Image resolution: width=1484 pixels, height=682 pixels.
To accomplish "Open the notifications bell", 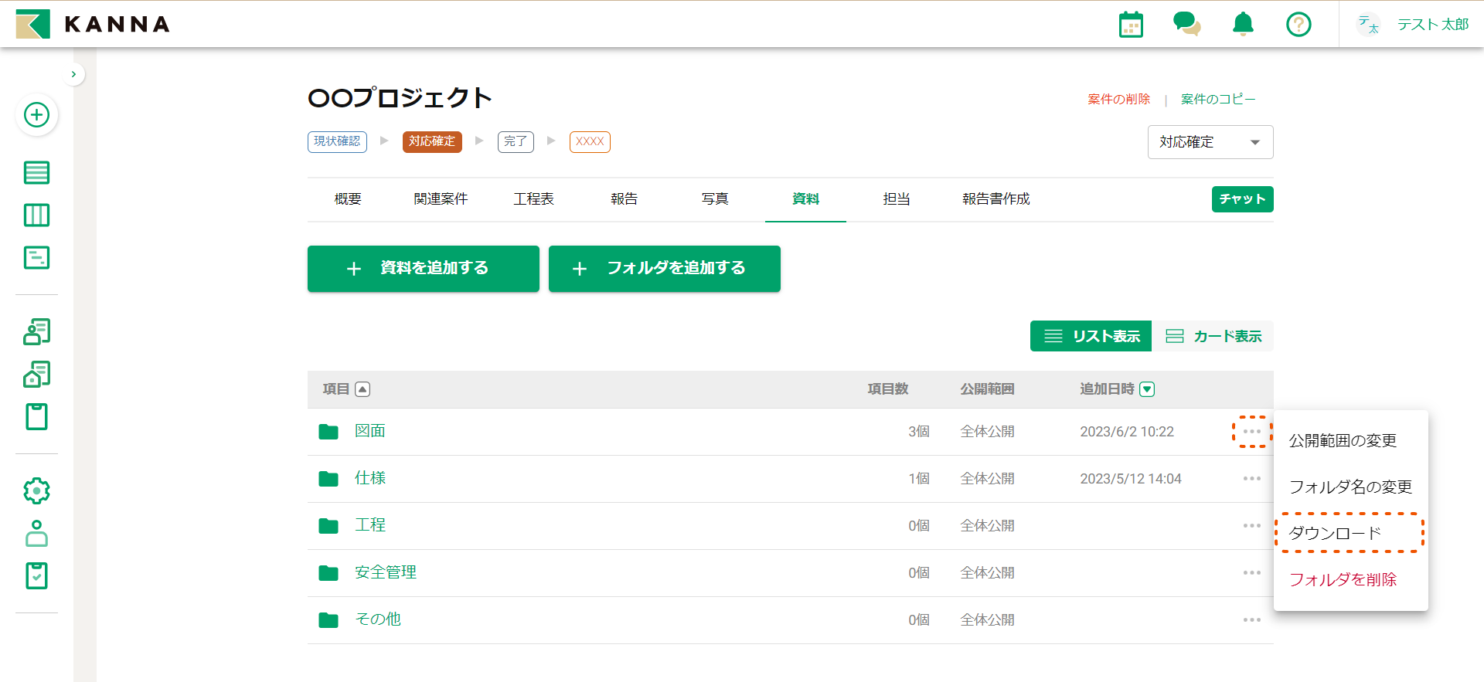I will (x=1243, y=25).
